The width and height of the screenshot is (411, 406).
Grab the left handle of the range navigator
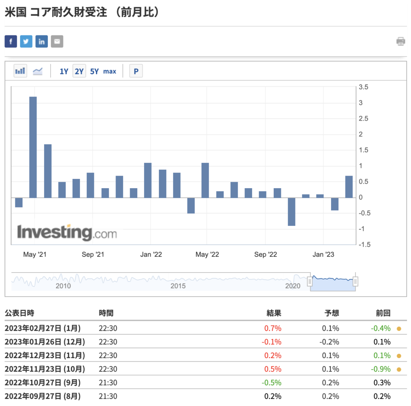click(310, 282)
